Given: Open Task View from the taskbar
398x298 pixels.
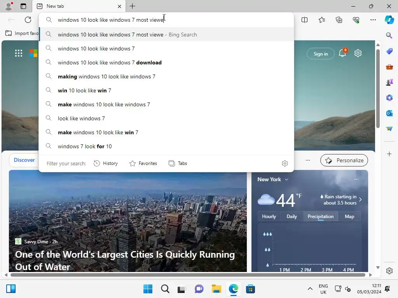Looking at the screenshot, I should pos(181,289).
